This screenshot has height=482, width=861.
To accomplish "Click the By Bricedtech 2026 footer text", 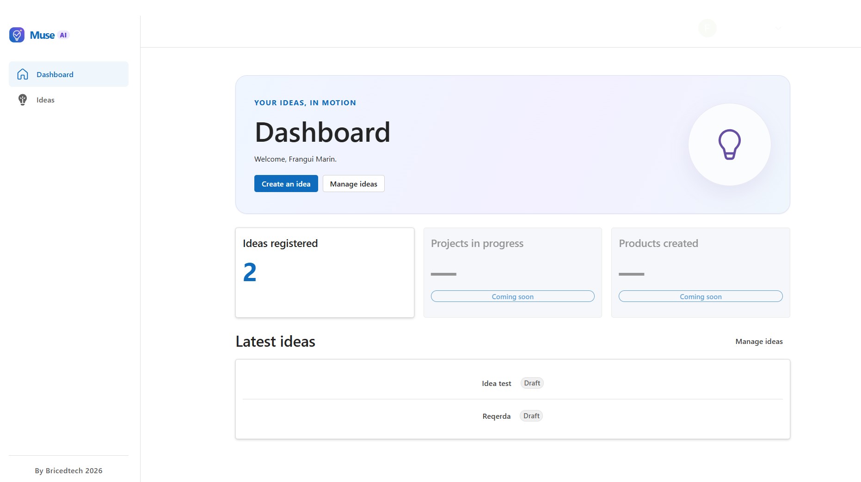I will tap(68, 471).
